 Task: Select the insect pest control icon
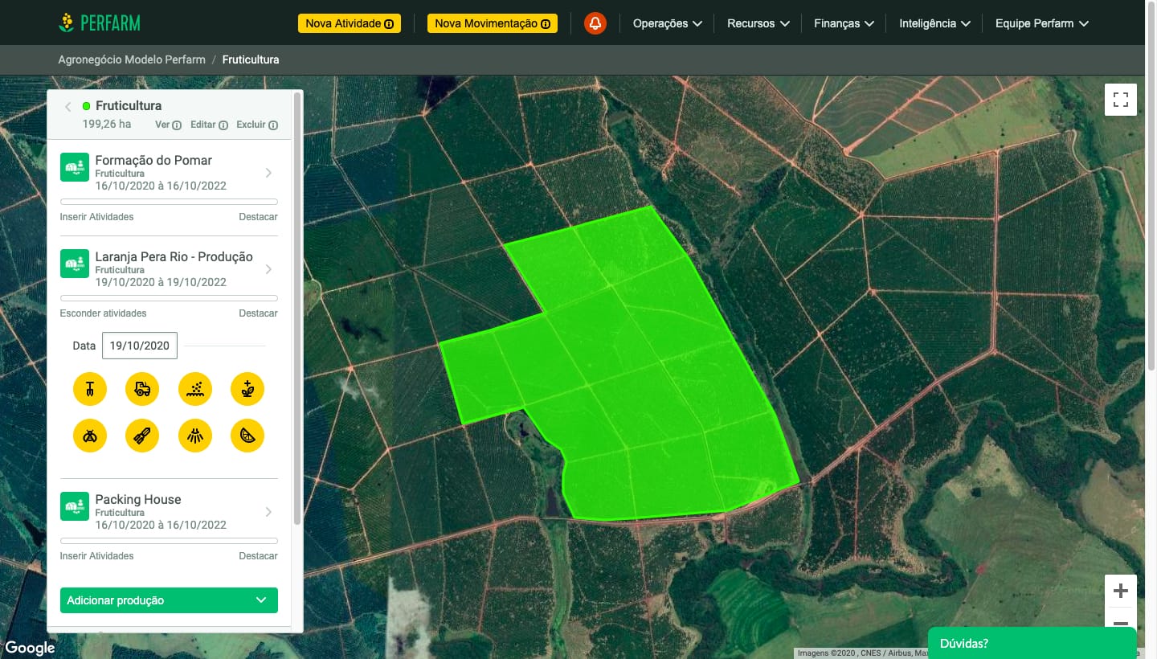(90, 436)
